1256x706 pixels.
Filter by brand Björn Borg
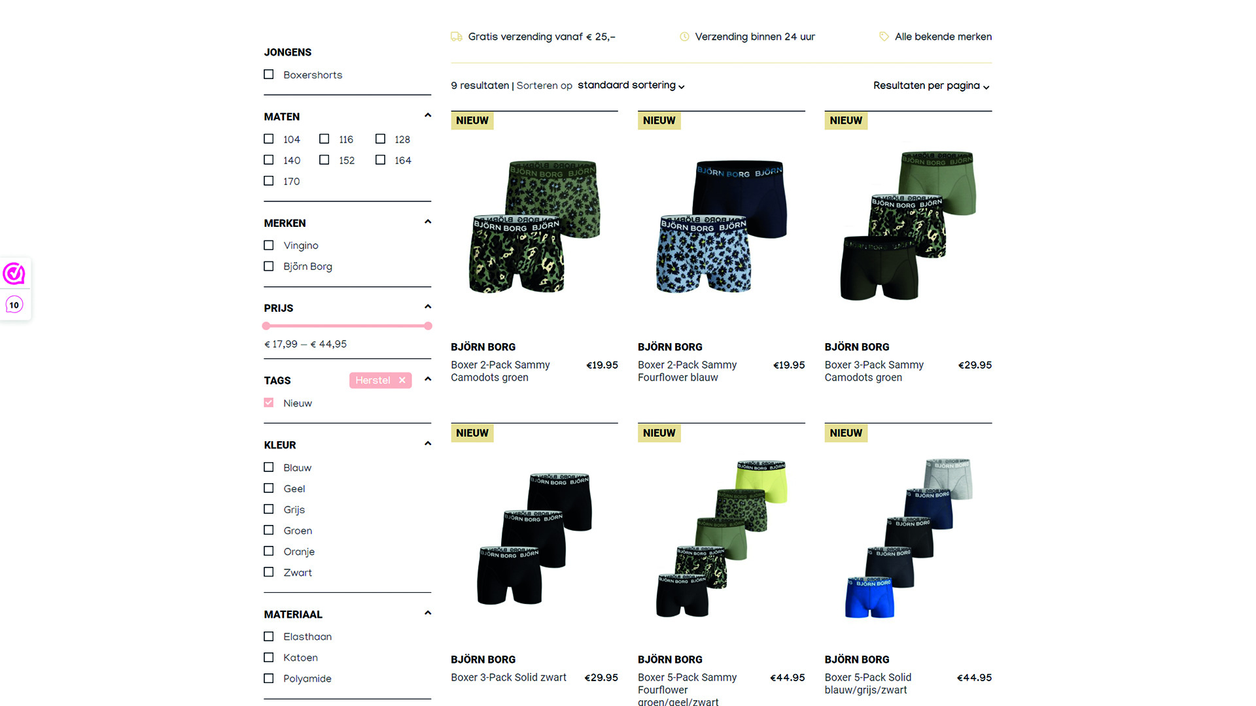coord(268,266)
